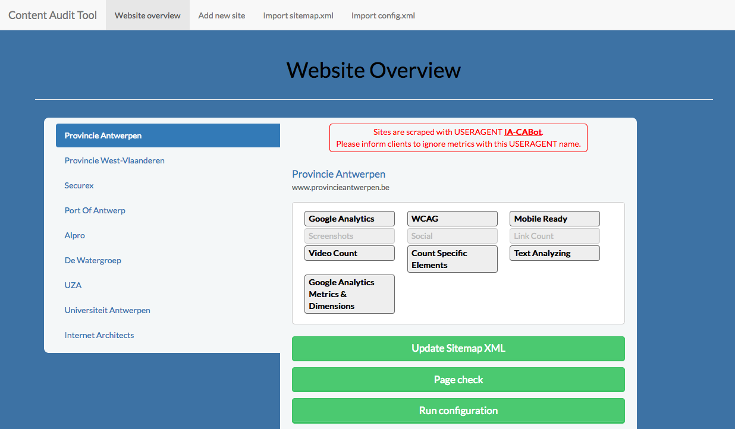Select Internet Architects site
The height and width of the screenshot is (429, 735).
coord(168,335)
